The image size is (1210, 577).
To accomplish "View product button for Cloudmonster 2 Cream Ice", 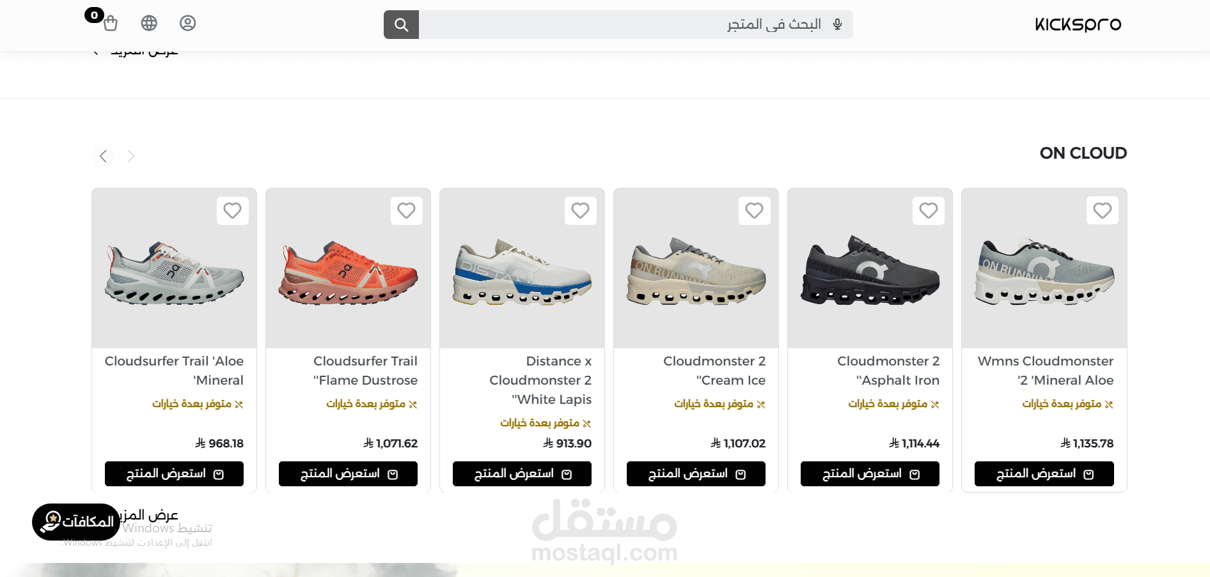I will click(x=696, y=473).
